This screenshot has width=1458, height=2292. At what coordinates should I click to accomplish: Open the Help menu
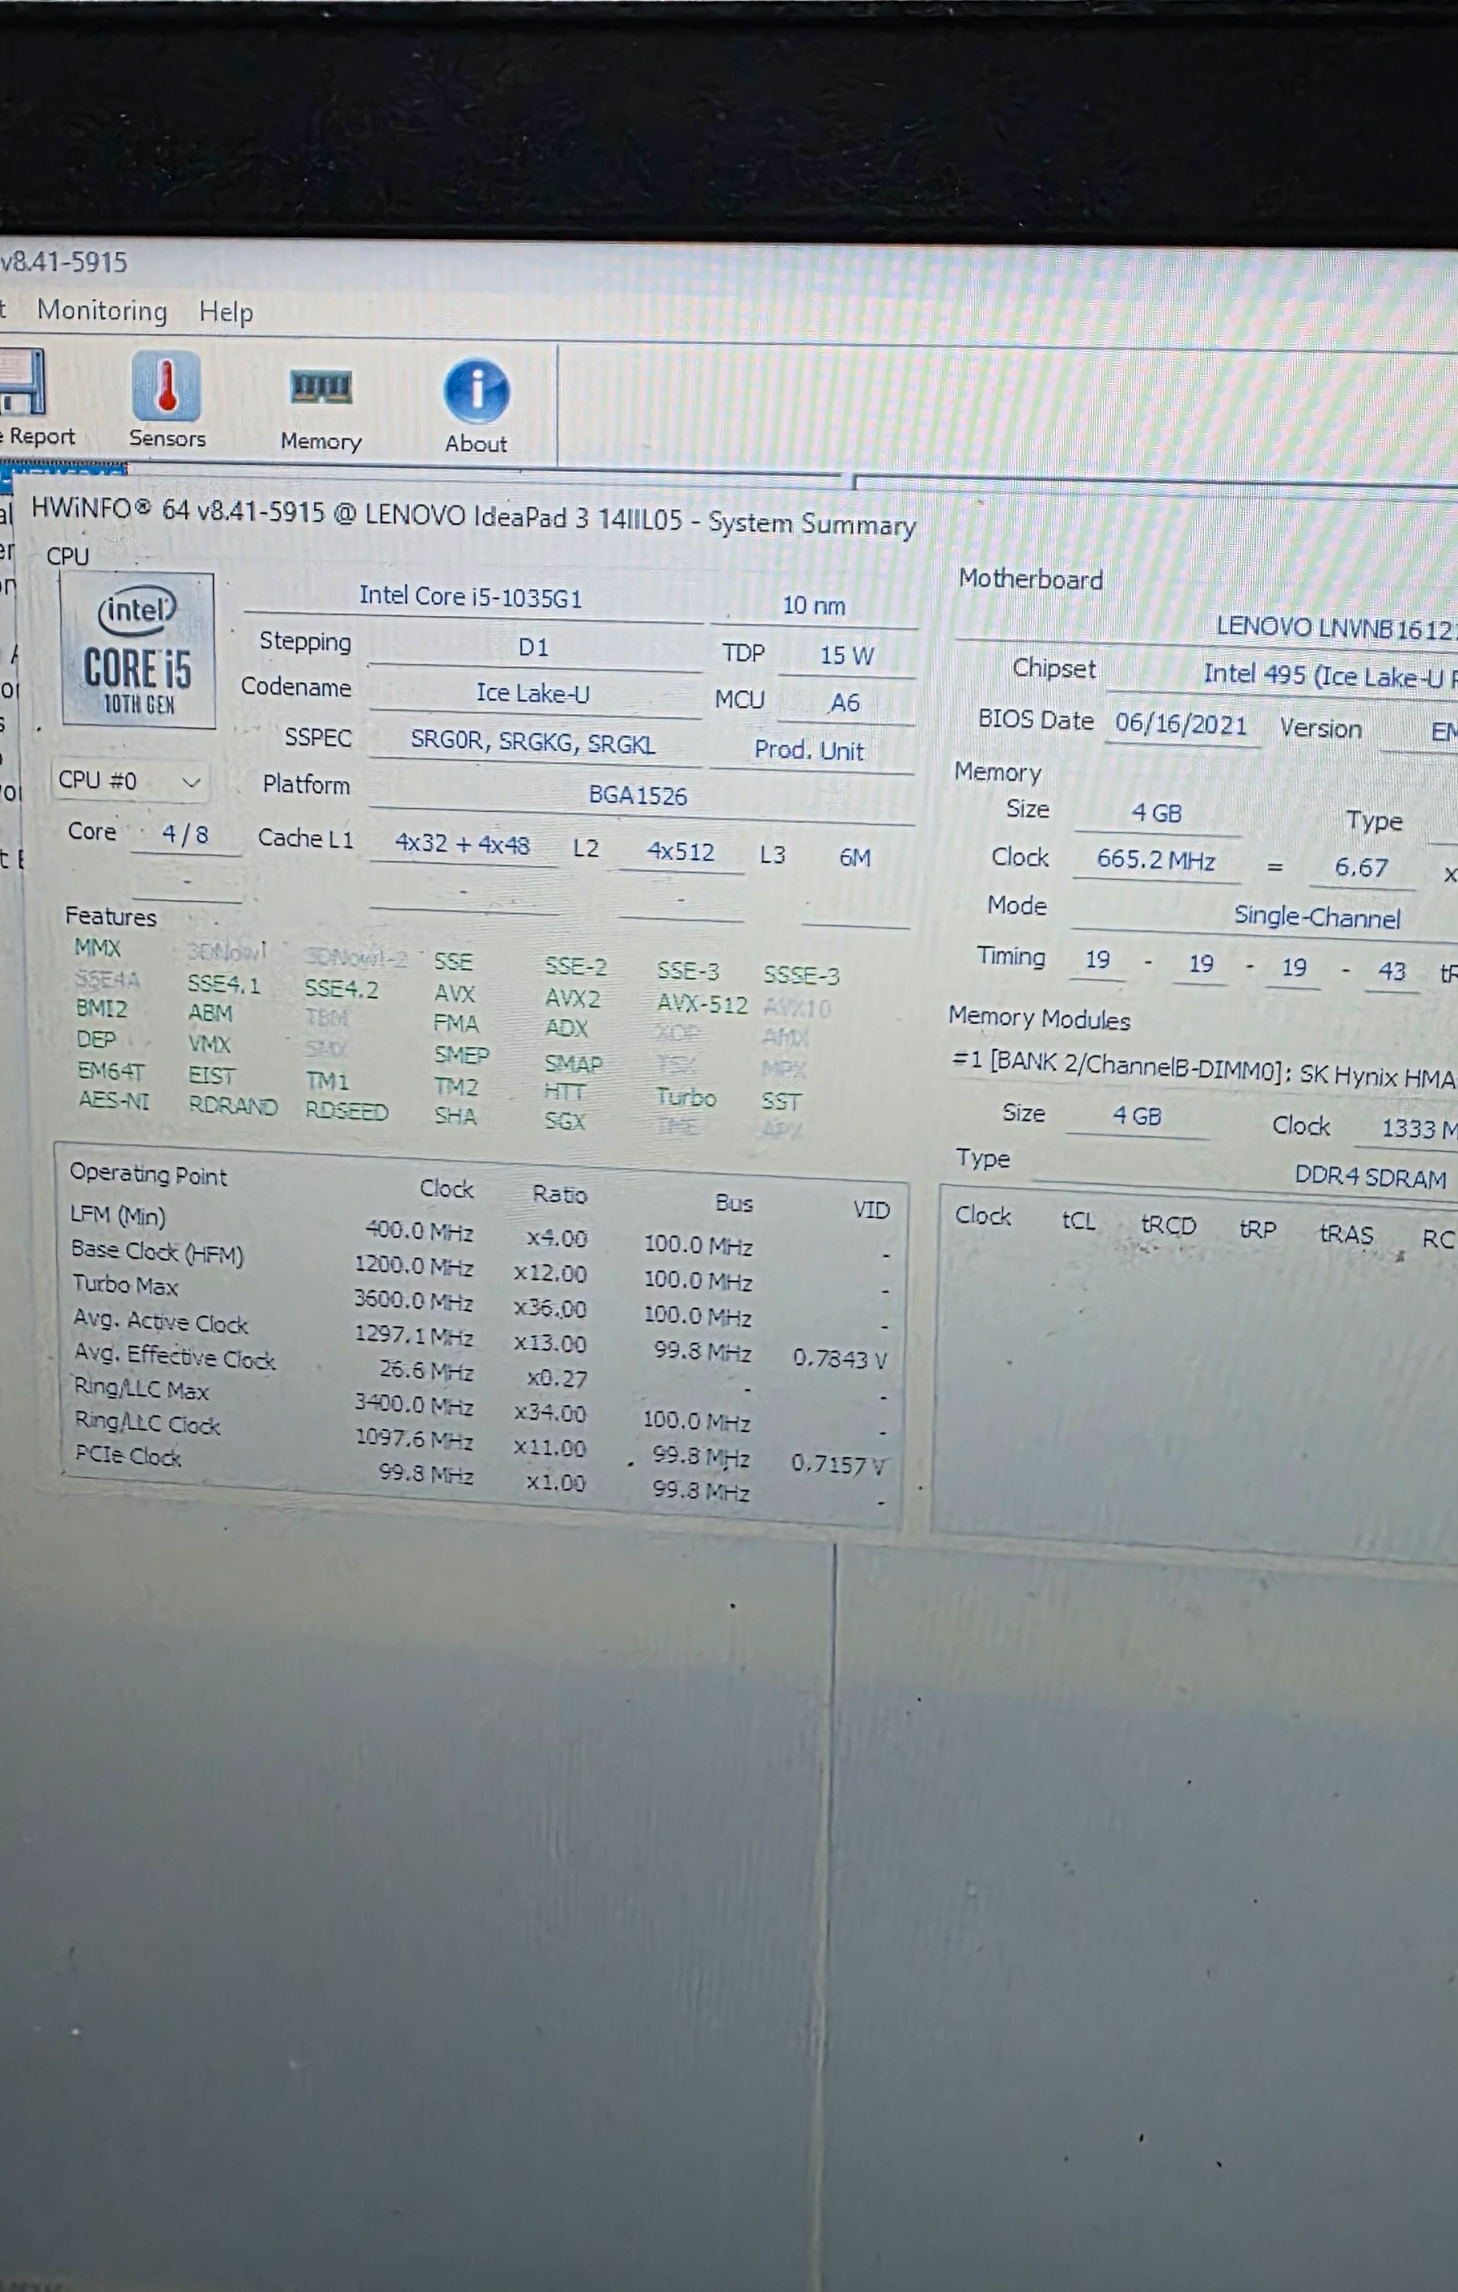226,312
